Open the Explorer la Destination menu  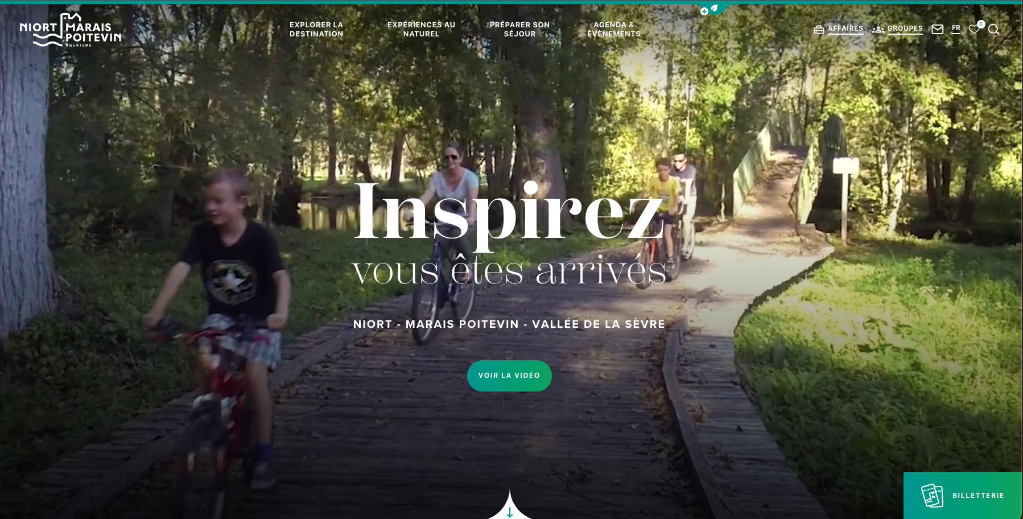tap(316, 30)
